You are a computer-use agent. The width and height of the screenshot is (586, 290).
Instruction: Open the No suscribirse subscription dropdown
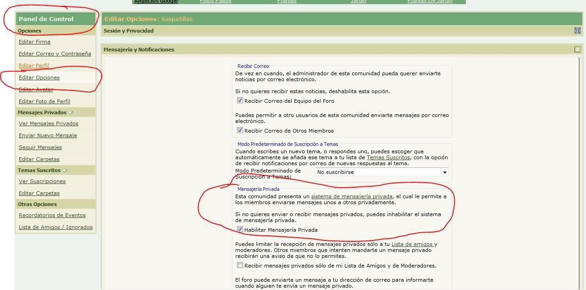(382, 172)
